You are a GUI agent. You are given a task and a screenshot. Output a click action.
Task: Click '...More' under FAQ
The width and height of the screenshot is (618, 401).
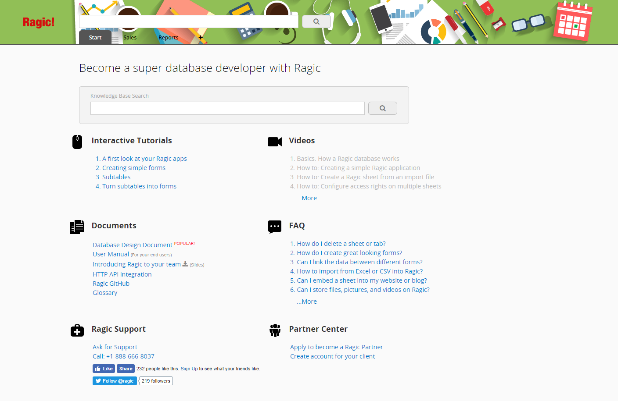coord(307,302)
